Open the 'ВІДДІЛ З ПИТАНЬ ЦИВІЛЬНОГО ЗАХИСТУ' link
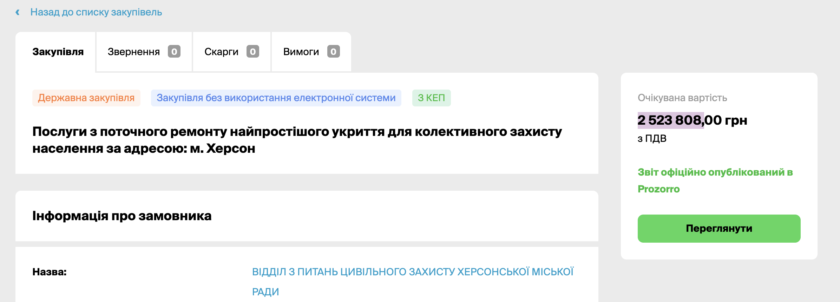Image resolution: width=840 pixels, height=302 pixels. coord(413,272)
